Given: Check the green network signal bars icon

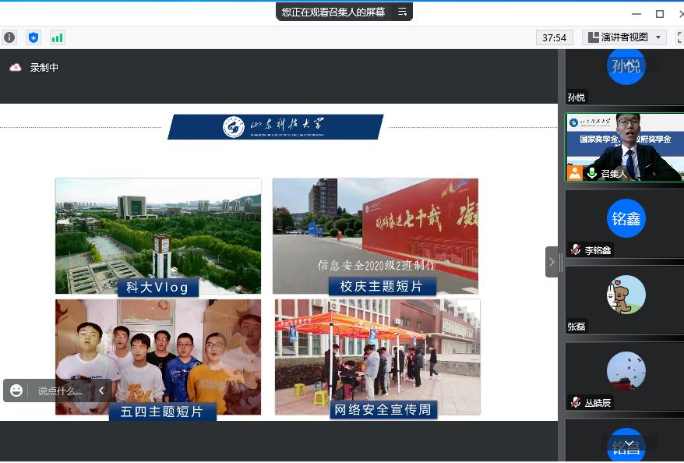Looking at the screenshot, I should click(57, 37).
